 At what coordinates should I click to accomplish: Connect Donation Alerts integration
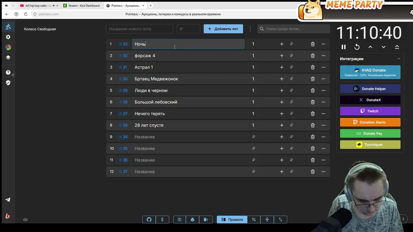coord(370,122)
